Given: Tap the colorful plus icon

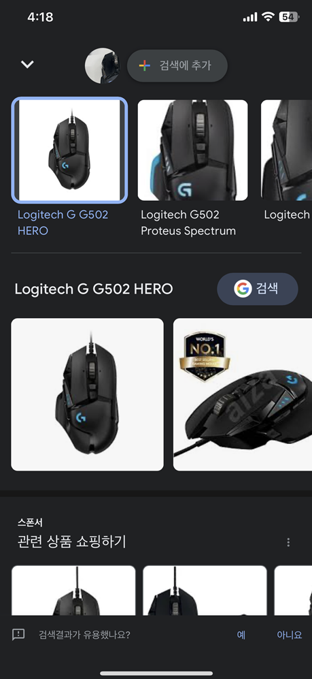Looking at the screenshot, I should click(x=144, y=65).
